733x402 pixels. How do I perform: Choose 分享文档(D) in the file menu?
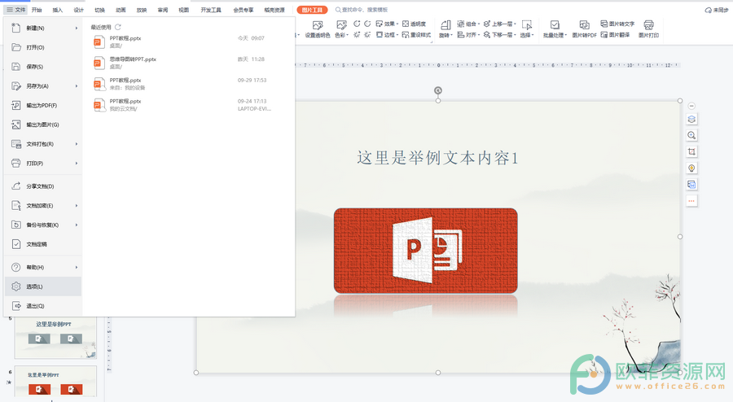[x=43, y=186]
